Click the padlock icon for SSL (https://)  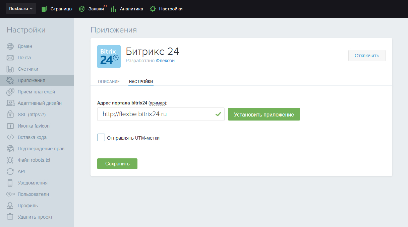point(10,115)
